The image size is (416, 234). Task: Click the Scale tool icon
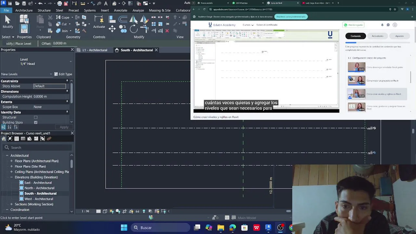coord(160,24)
